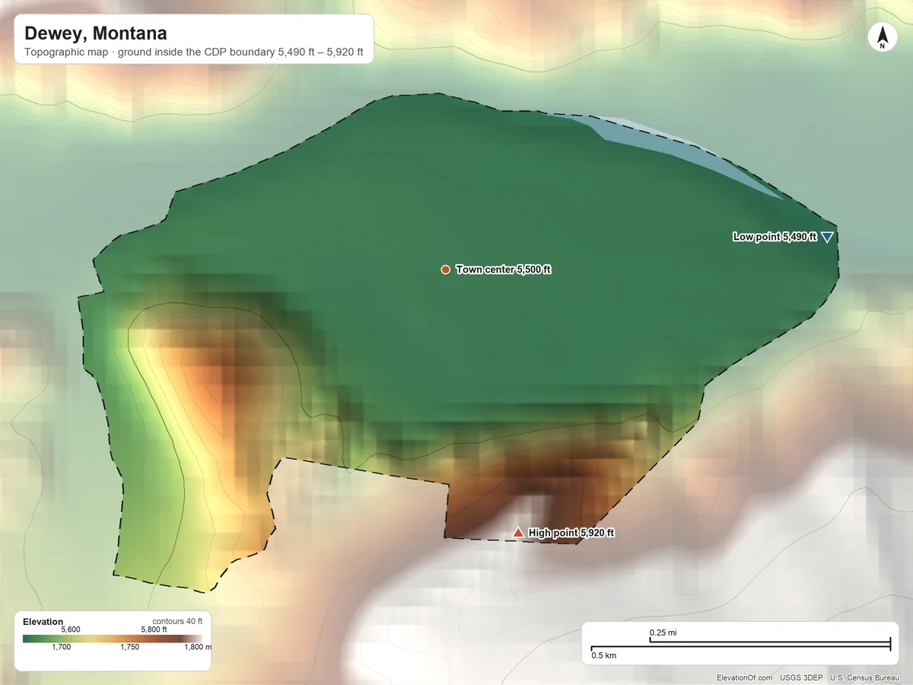Click the ElevationOf.com attribution text
This screenshot has height=685, width=913.
pos(744,677)
